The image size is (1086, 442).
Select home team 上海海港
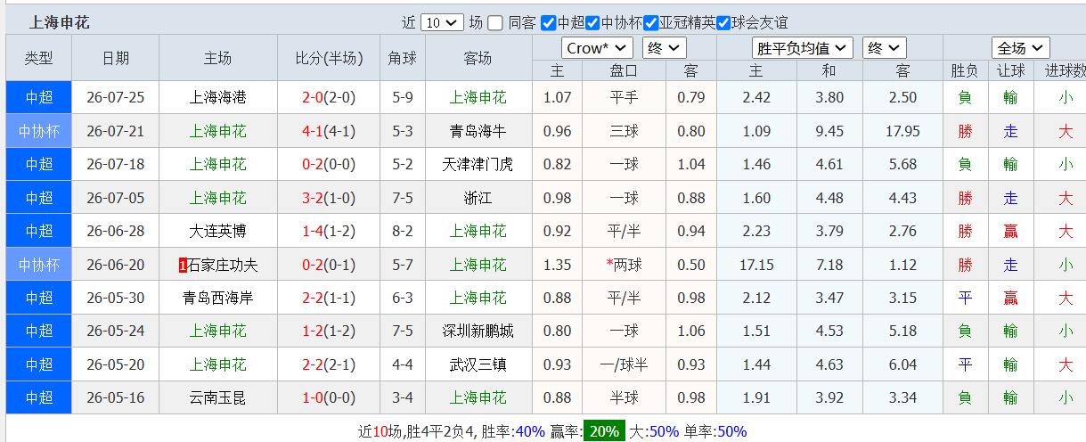[218, 97]
